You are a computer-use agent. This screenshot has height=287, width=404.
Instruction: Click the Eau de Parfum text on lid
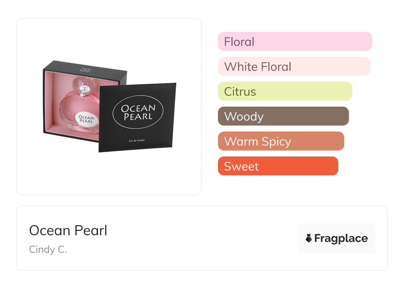pos(137,141)
